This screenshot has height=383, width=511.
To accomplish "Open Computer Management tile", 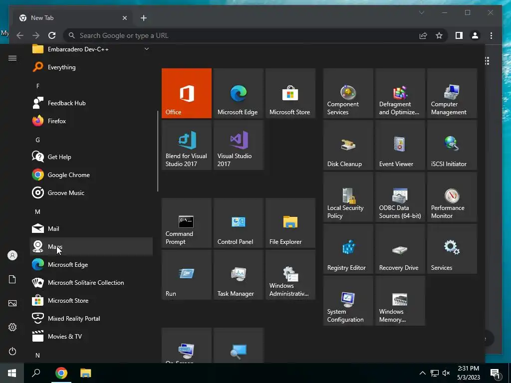I will point(452,93).
